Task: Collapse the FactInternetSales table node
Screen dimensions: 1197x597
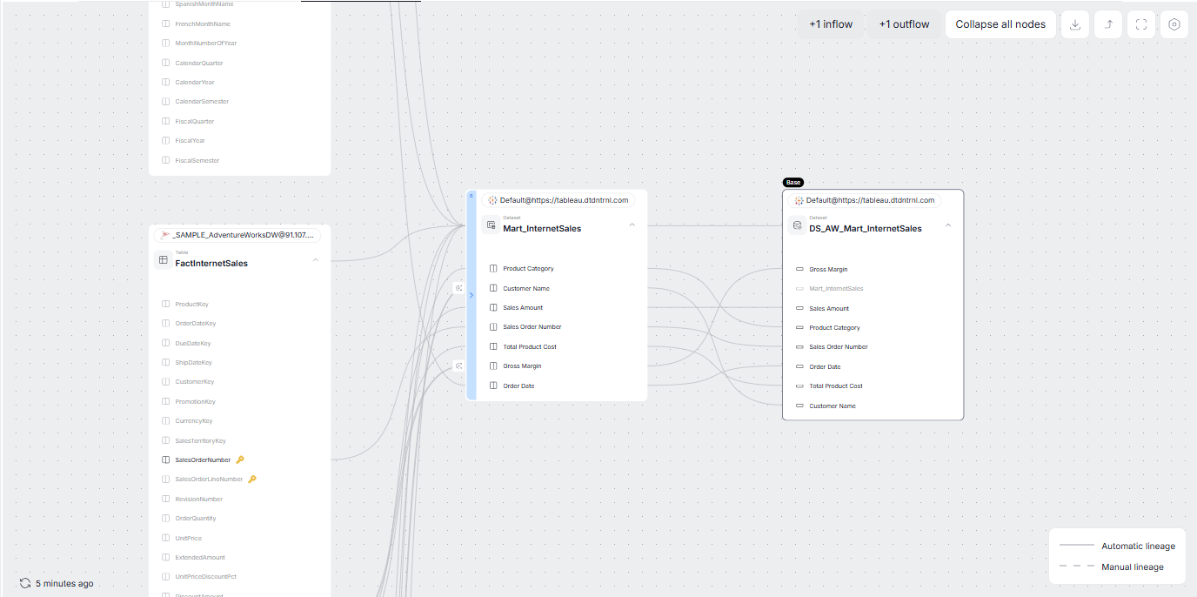Action: (316, 259)
